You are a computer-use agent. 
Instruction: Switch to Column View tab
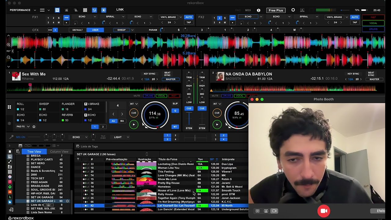(x=59, y=152)
